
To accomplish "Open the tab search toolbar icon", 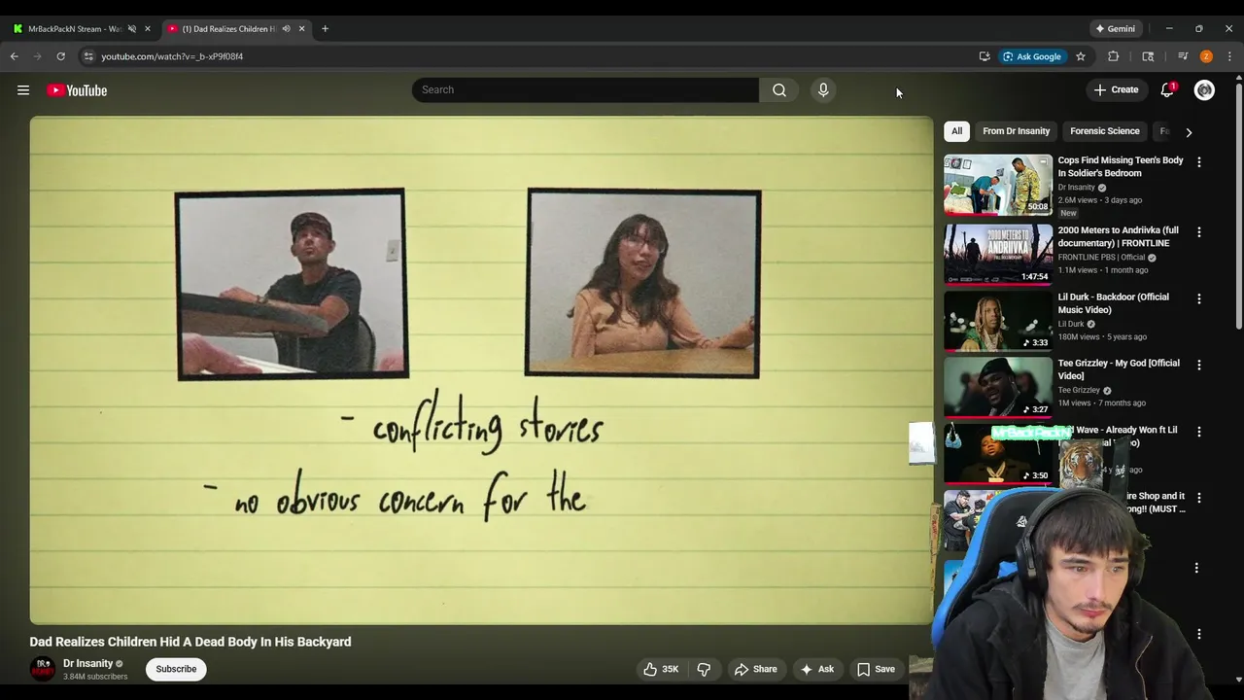I will click(1148, 56).
